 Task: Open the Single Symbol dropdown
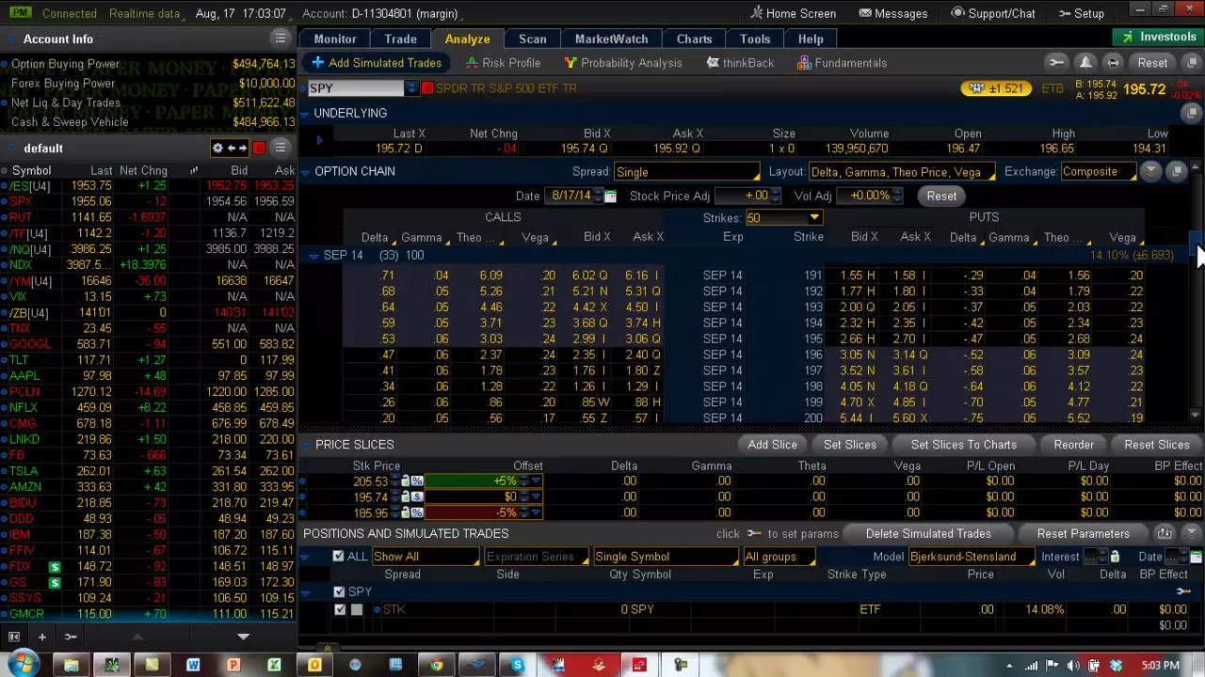[665, 557]
